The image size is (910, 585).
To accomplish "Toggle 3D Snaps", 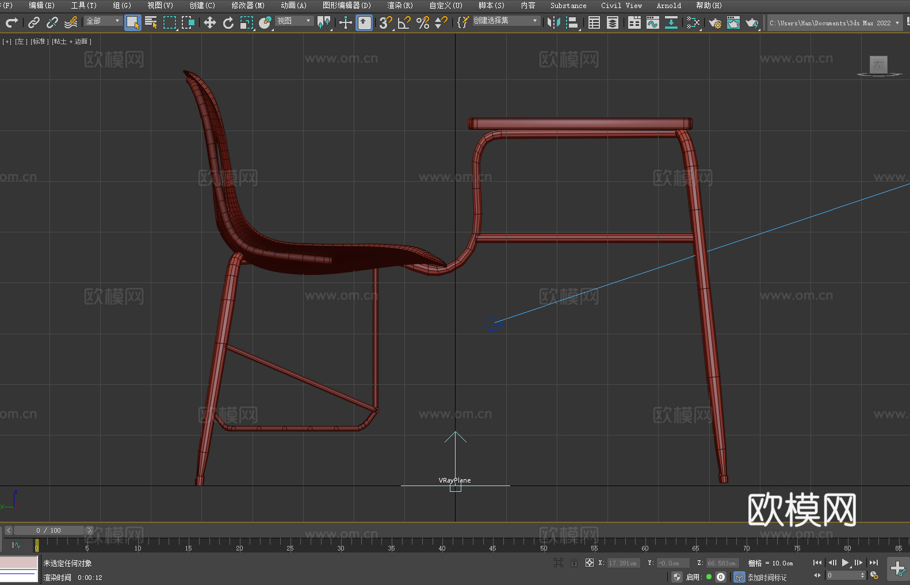I will coord(386,22).
